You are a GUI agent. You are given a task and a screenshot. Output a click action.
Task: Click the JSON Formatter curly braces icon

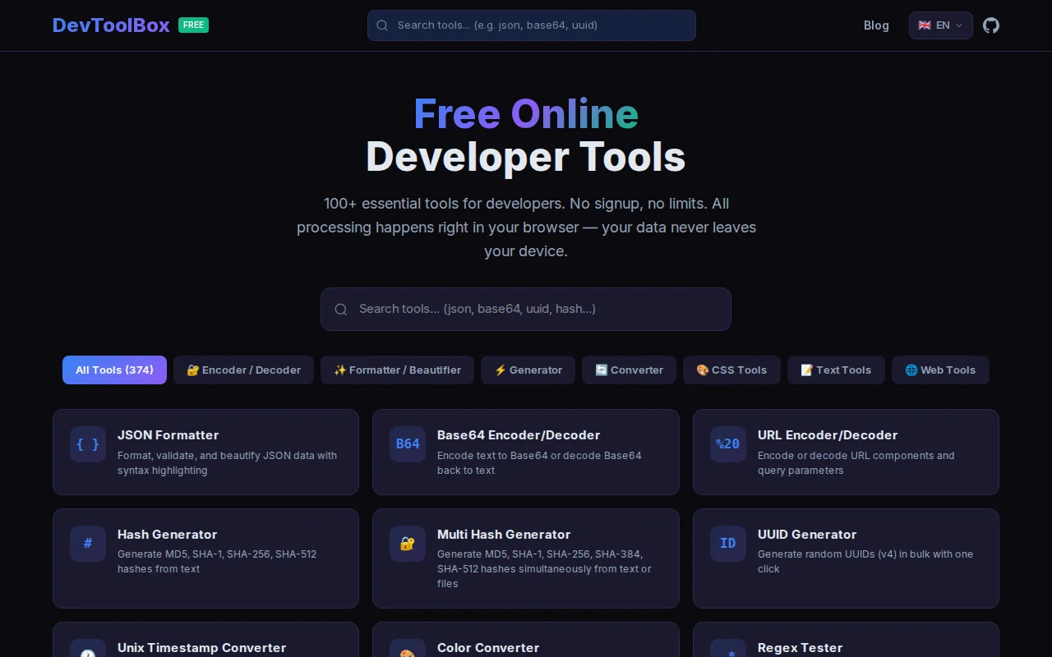tap(88, 444)
